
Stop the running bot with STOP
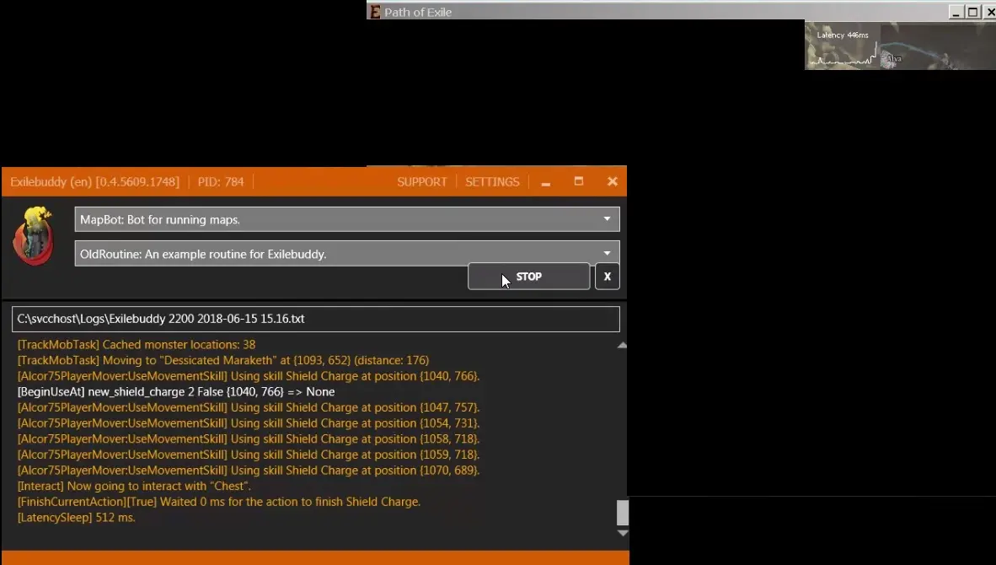click(x=528, y=277)
